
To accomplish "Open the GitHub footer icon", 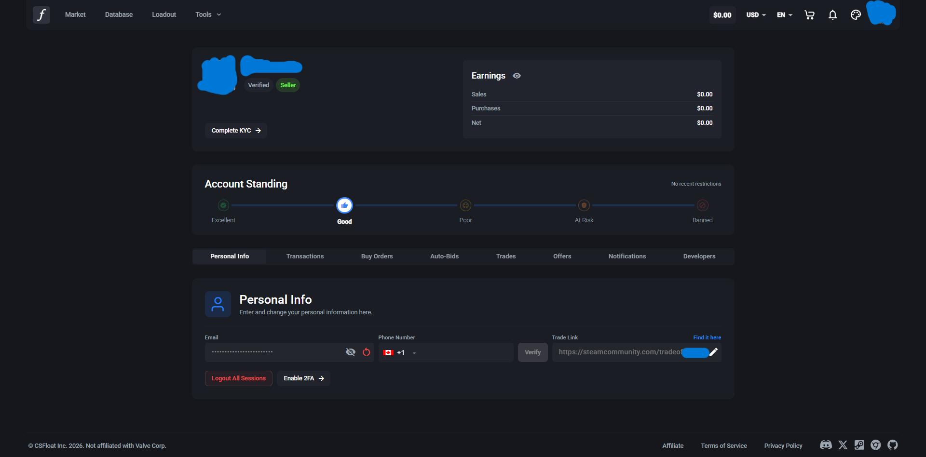I will coord(893,445).
